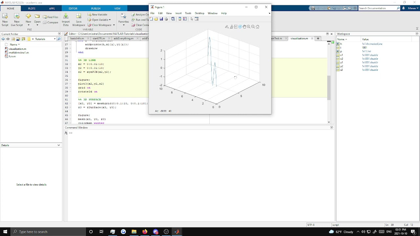Go up one folder level
The width and height of the screenshot is (420, 236).
pos(13,39)
